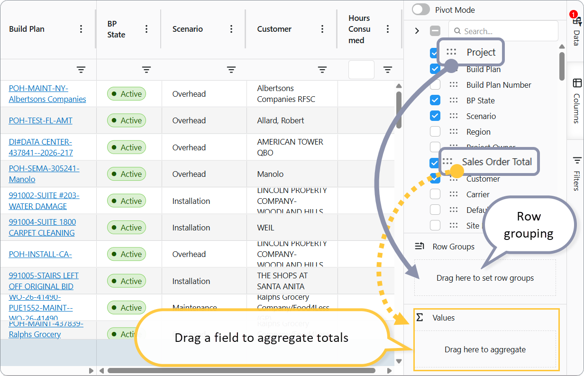The width and height of the screenshot is (584, 376).
Task: Grab drag handle beside Build Plan Number
Action: [x=454, y=85]
